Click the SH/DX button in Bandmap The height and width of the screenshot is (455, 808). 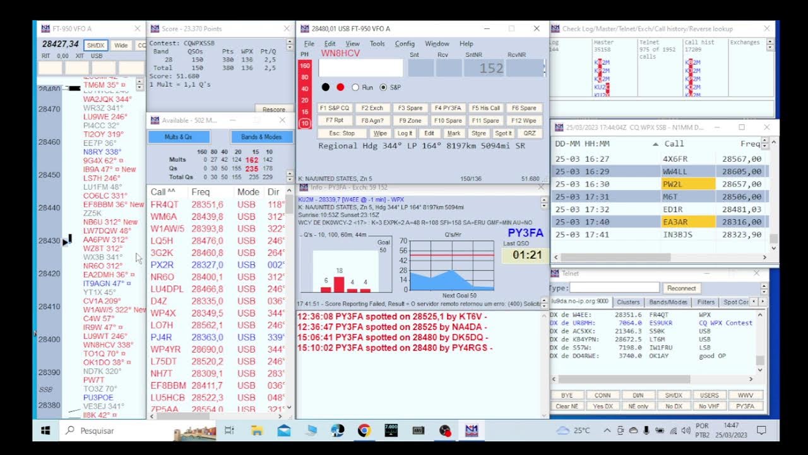[95, 45]
